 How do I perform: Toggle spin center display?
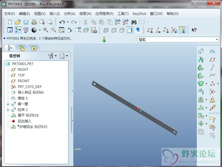click(x=18, y=30)
